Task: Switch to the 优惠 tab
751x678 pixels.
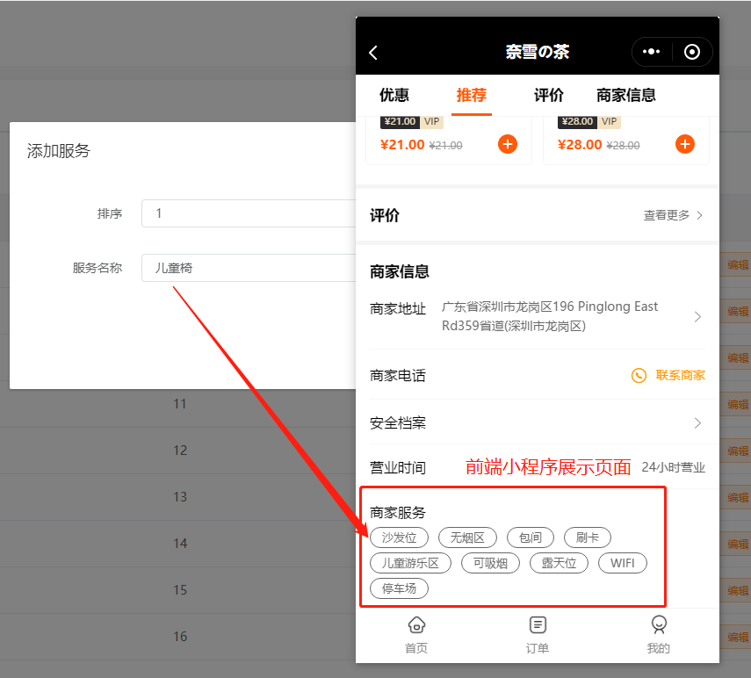Action: (394, 95)
